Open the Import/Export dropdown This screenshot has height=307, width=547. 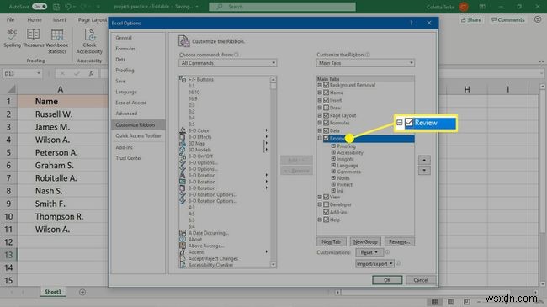pos(374,264)
